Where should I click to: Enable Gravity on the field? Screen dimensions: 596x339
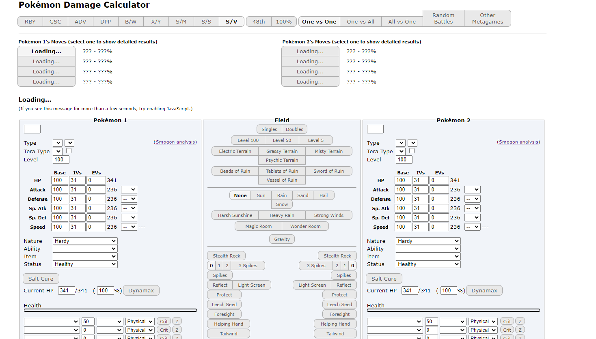(282, 239)
